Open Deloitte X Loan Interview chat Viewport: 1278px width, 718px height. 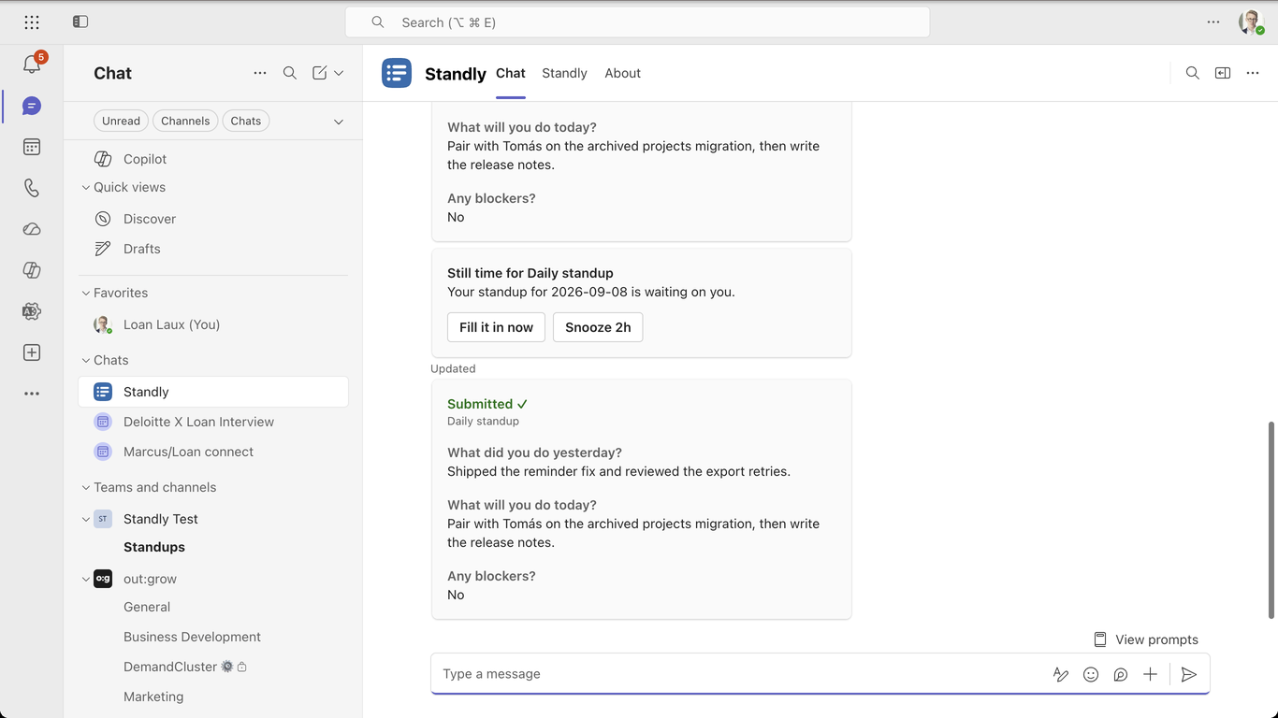213,422
